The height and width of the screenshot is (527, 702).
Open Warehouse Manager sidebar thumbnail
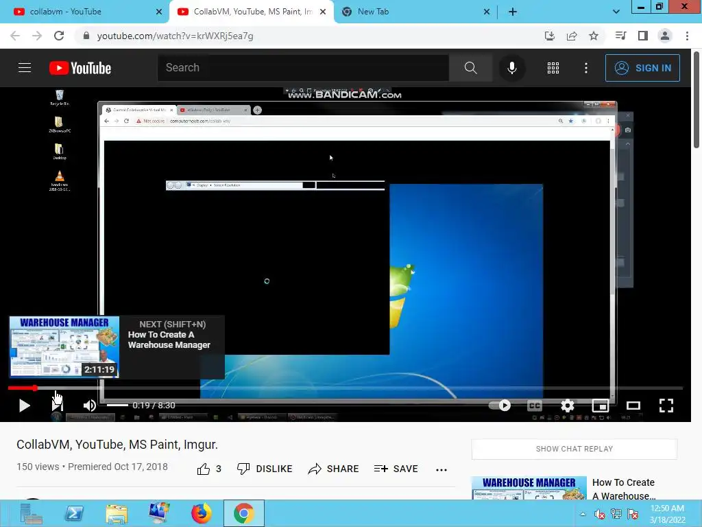point(529,488)
